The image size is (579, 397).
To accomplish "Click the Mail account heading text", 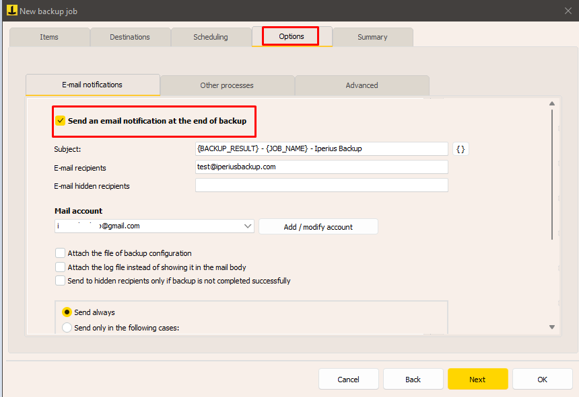I will point(78,211).
